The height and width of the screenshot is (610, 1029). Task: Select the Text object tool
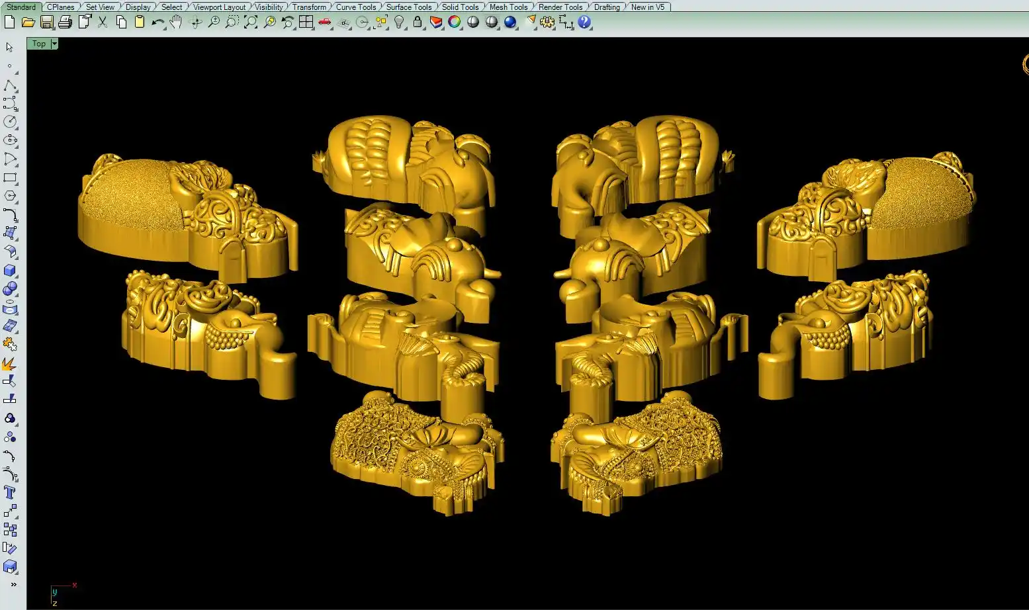click(10, 492)
